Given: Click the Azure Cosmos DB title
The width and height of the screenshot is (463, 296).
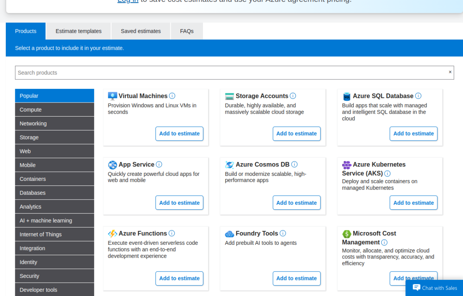Looking at the screenshot, I should [x=263, y=165].
